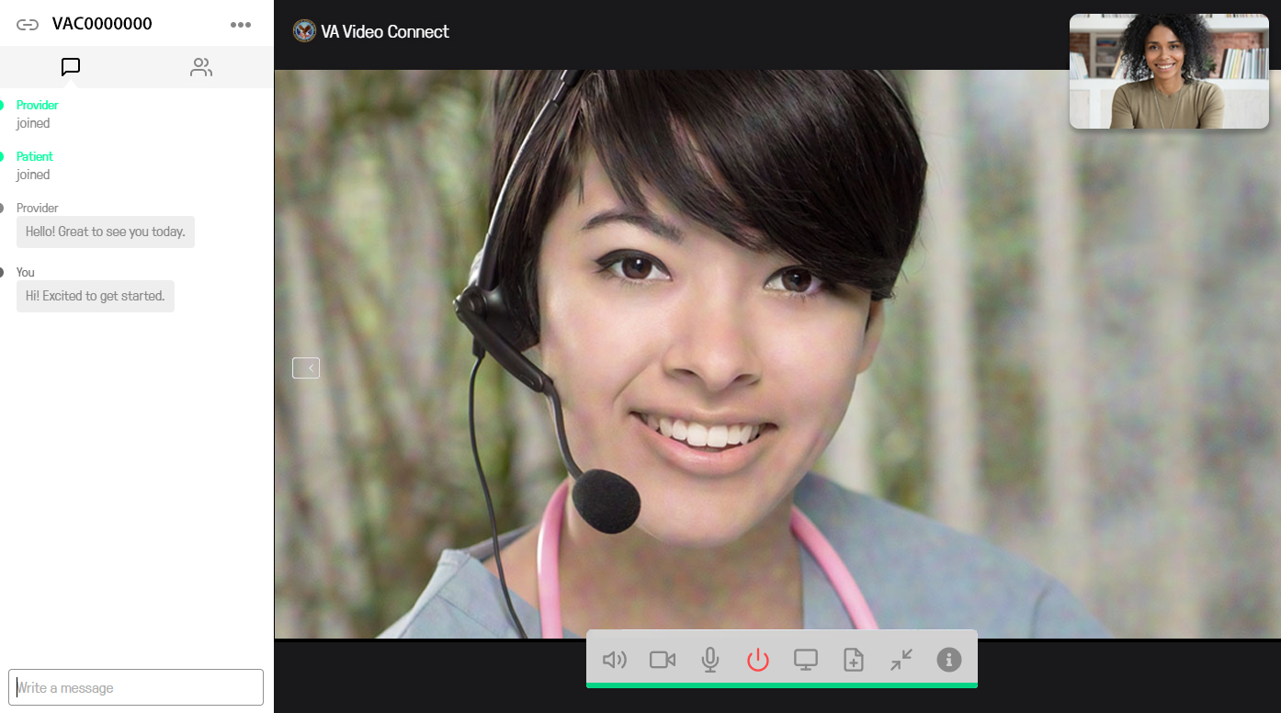Exit fullscreen using the collapse arrows icon
Screen dimensions: 1281x713
tap(901, 660)
